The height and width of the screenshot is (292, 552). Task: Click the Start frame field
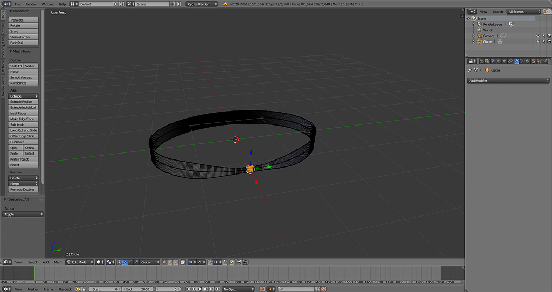105,289
